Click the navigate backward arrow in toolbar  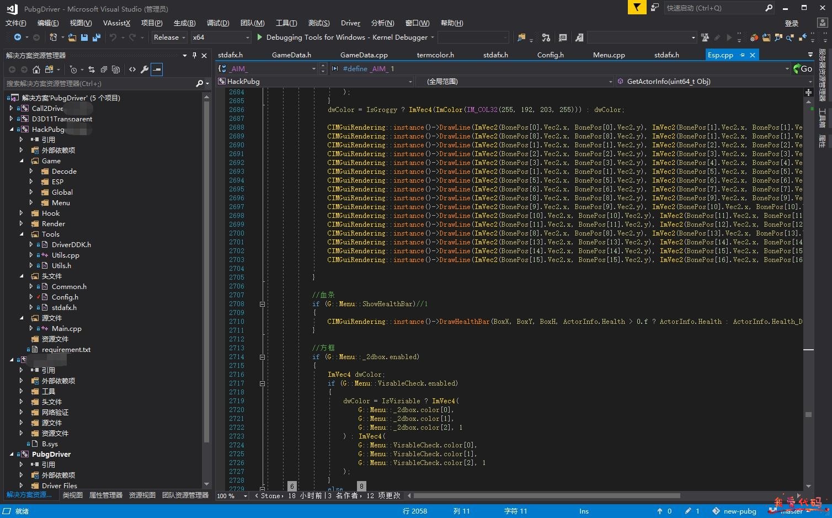(18, 37)
